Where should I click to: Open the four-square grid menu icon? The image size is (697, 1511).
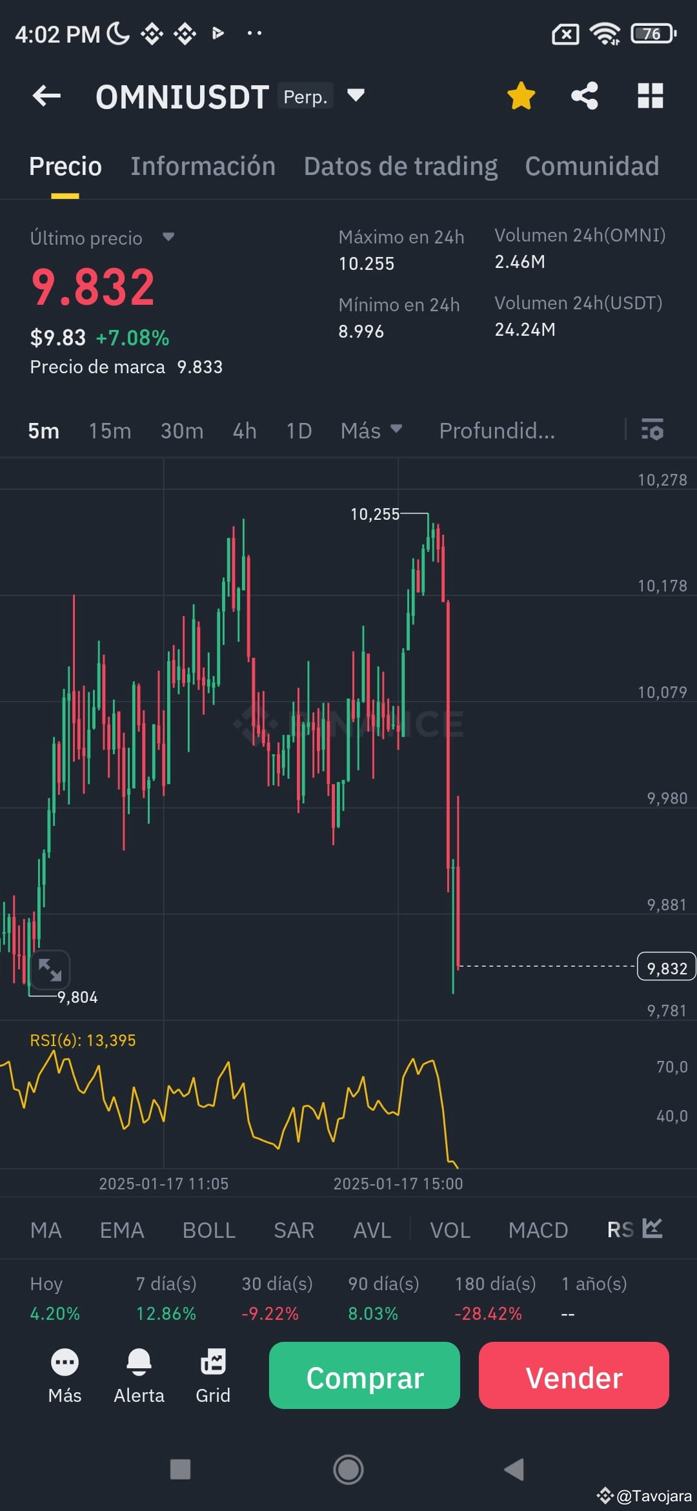pyautogui.click(x=650, y=96)
